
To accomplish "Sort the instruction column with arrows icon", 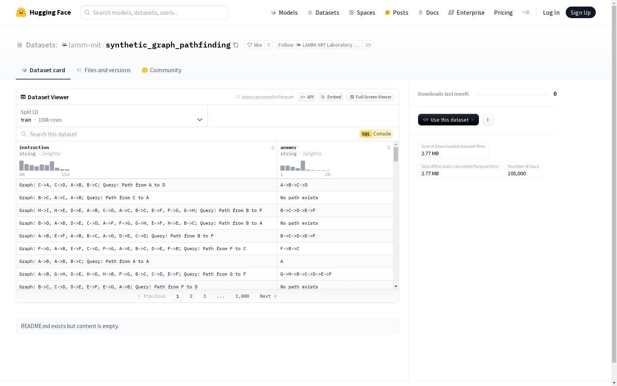I will (x=273, y=147).
